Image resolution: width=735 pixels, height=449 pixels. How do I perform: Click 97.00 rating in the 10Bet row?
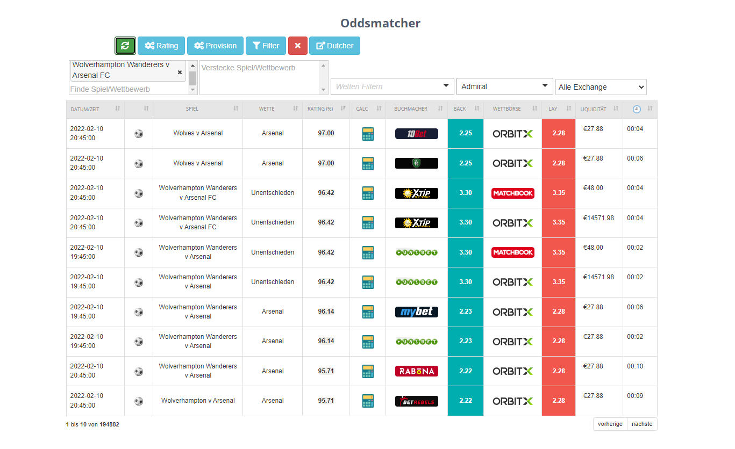click(x=326, y=133)
